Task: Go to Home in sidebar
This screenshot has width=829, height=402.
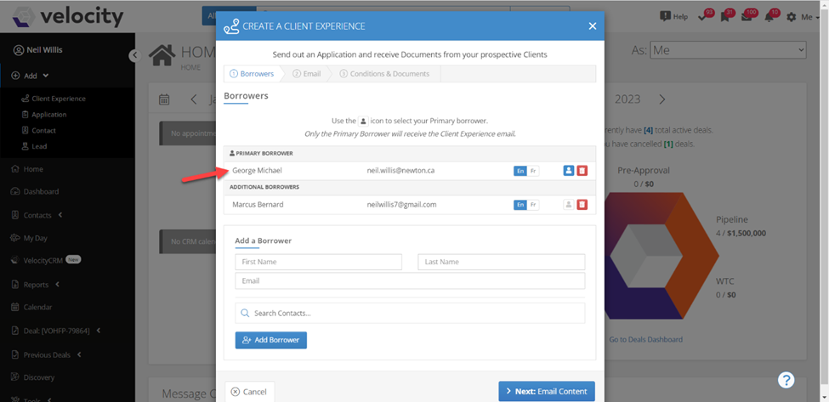Action: (27, 170)
